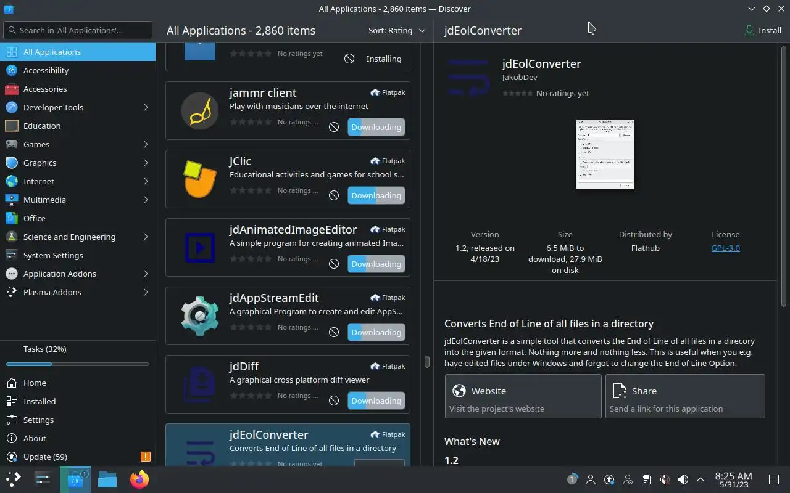Open the GPL-3.0 license link
Screen dimensions: 790x493
click(725, 248)
